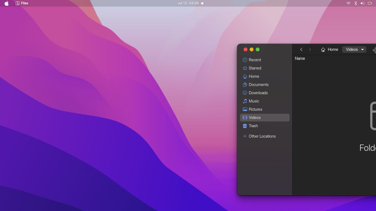Check the battery status icon
The width and height of the screenshot is (376, 211).
(x=370, y=3)
